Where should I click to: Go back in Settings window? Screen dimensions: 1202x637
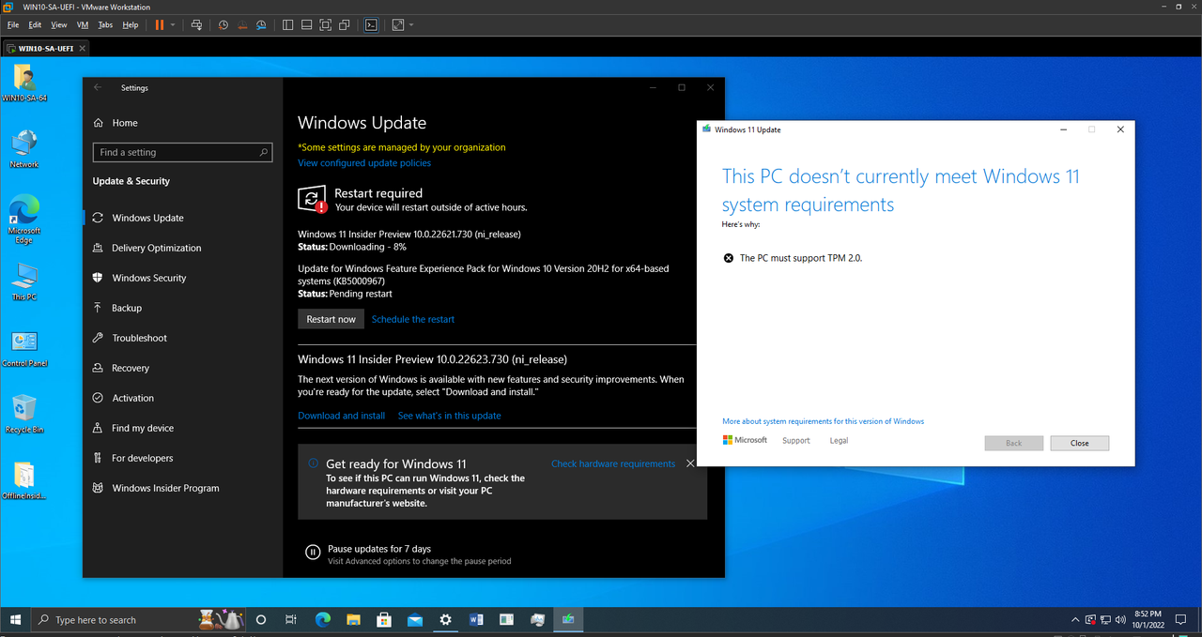[x=98, y=87]
